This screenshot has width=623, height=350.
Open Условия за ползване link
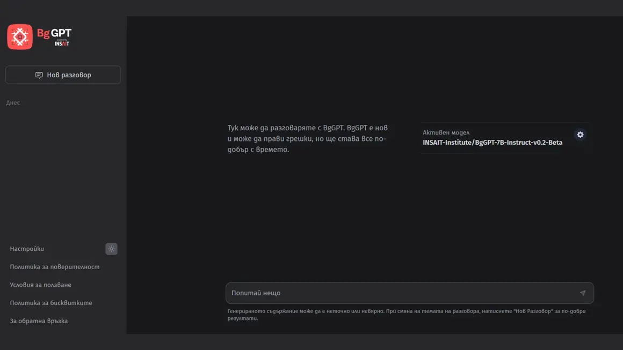[40, 285]
